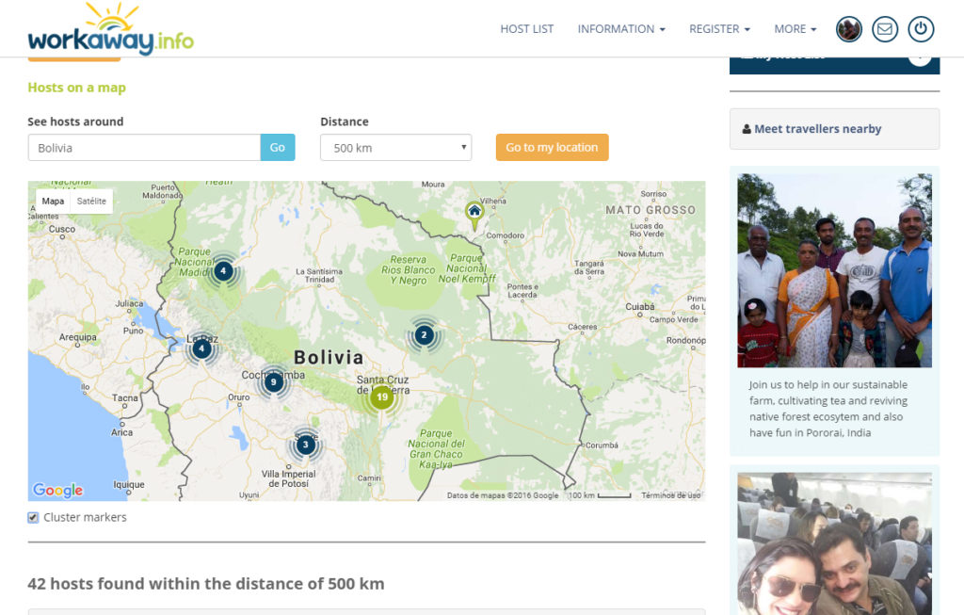Open the cluster marker with 9 hosts
The width and height of the screenshot is (964, 615).
pos(274,382)
